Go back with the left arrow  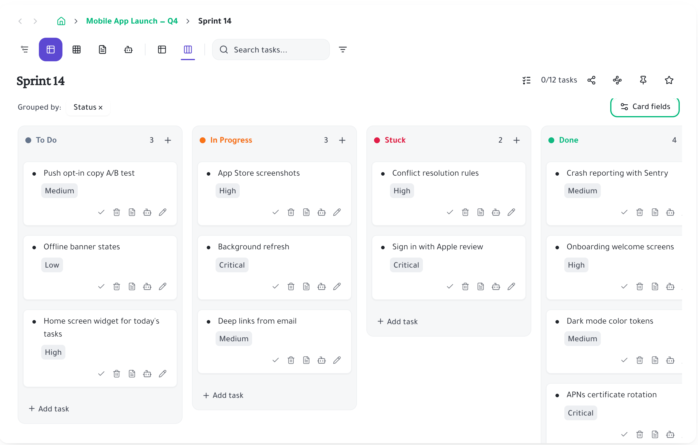[20, 21]
